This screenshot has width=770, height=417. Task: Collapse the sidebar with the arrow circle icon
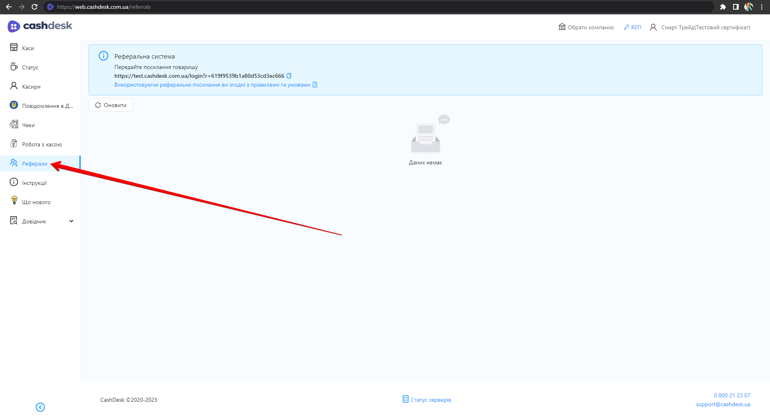click(40, 407)
